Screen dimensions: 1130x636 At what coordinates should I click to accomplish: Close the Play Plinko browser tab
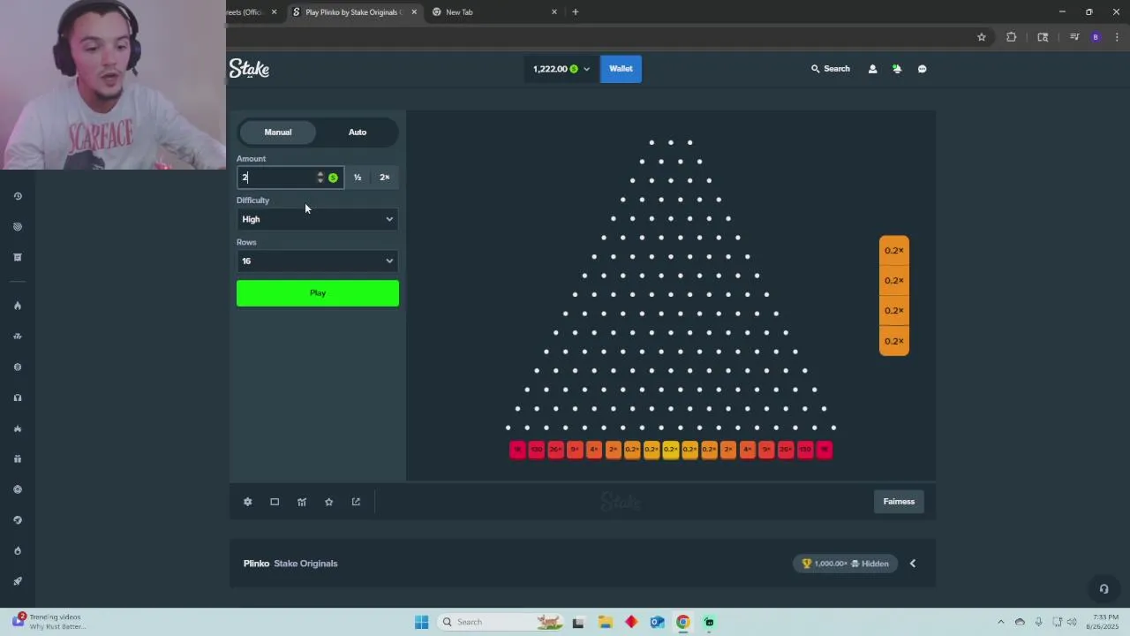(x=414, y=12)
